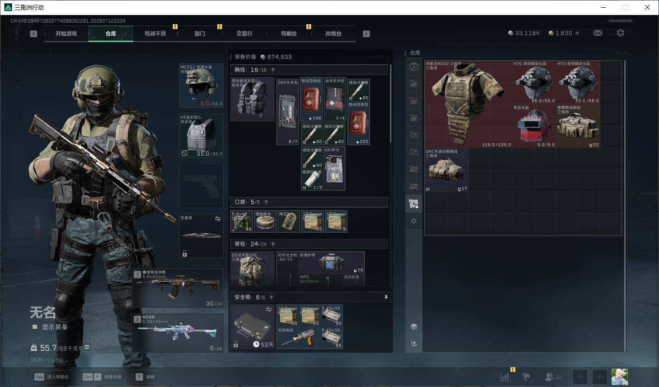This screenshot has height=387, width=659.
Task: Click the 33,118K currency balance
Action: [x=524, y=33]
